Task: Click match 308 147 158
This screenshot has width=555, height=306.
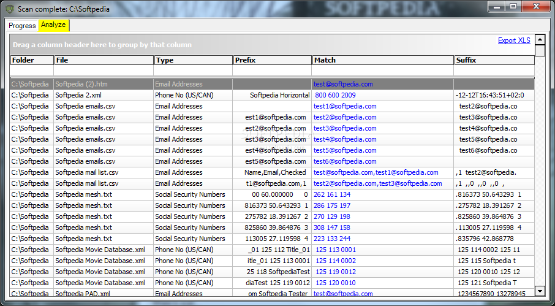Action: pos(332,228)
